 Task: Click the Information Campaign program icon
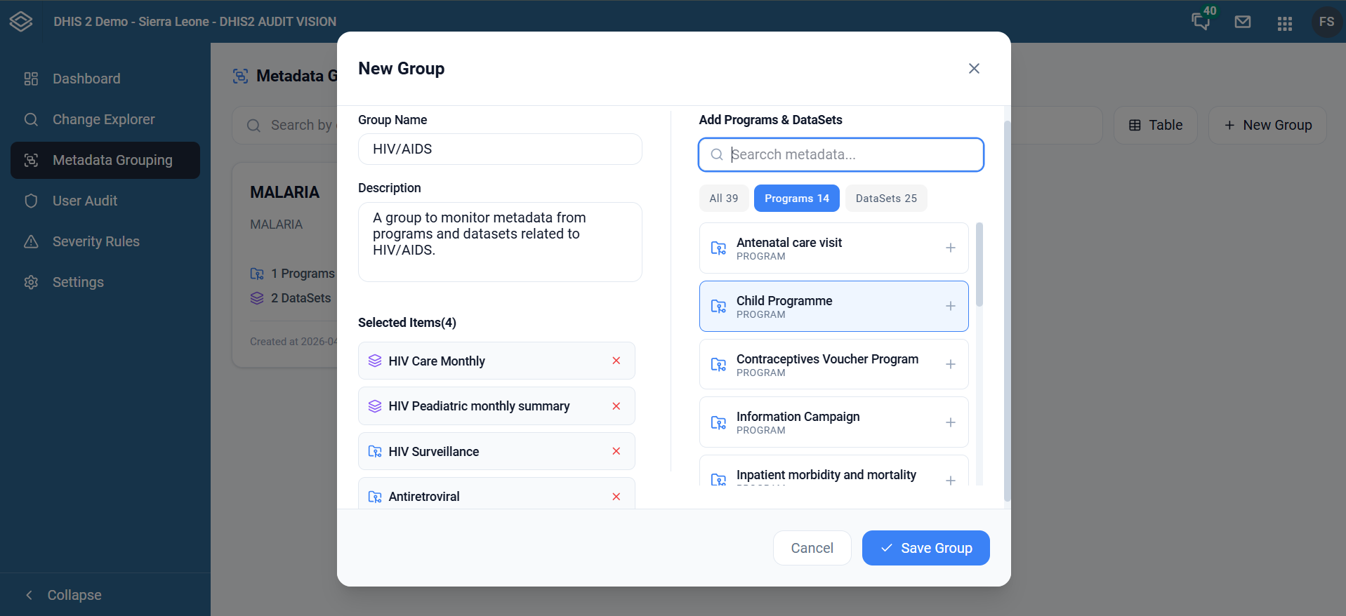(x=718, y=422)
